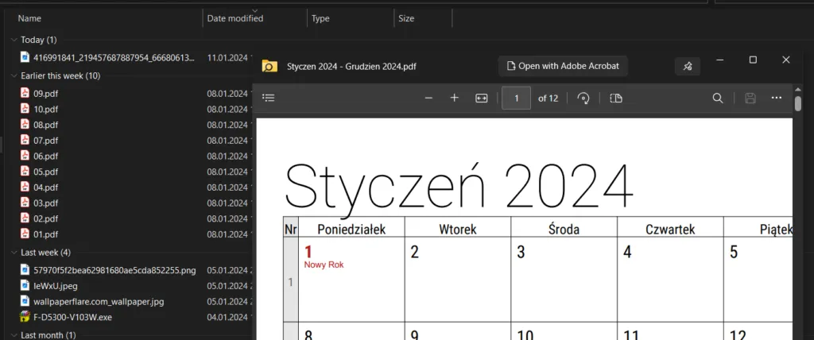Click the 03.pdf file name
814x340 pixels.
point(45,203)
